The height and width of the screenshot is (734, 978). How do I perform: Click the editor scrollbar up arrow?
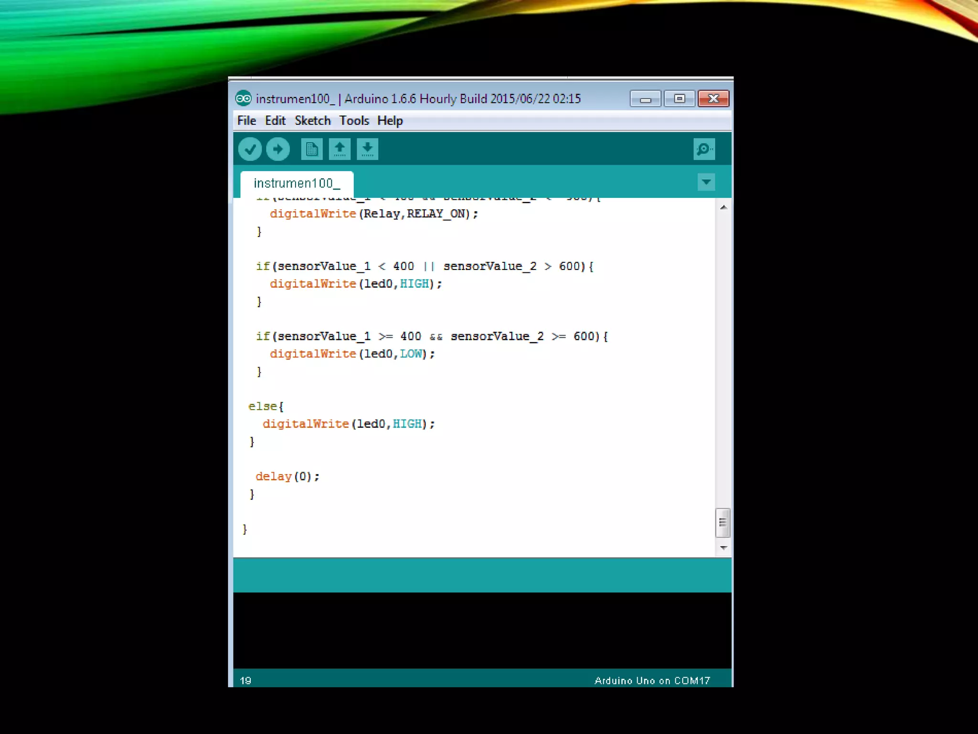723,207
